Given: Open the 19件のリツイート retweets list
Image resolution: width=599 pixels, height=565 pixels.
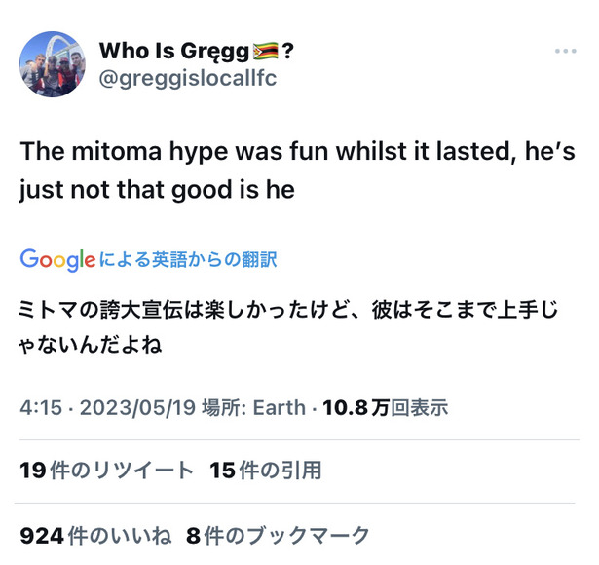Looking at the screenshot, I should [x=107, y=471].
